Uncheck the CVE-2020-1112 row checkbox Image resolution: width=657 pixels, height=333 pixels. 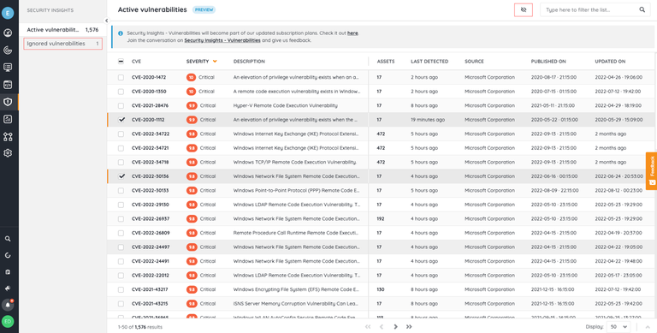coord(121,120)
